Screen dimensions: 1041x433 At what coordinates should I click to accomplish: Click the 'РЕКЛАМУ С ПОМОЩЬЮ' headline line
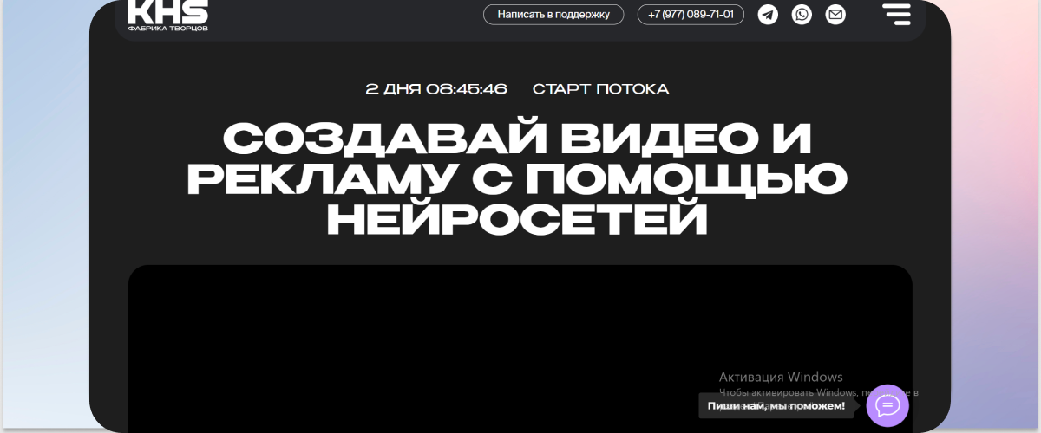click(518, 179)
